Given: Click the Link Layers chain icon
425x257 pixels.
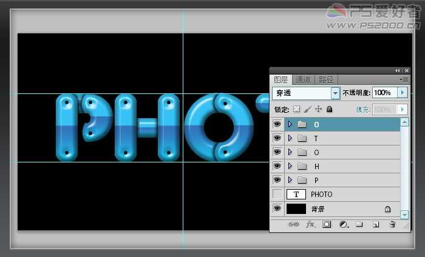Looking at the screenshot, I should (x=293, y=224).
